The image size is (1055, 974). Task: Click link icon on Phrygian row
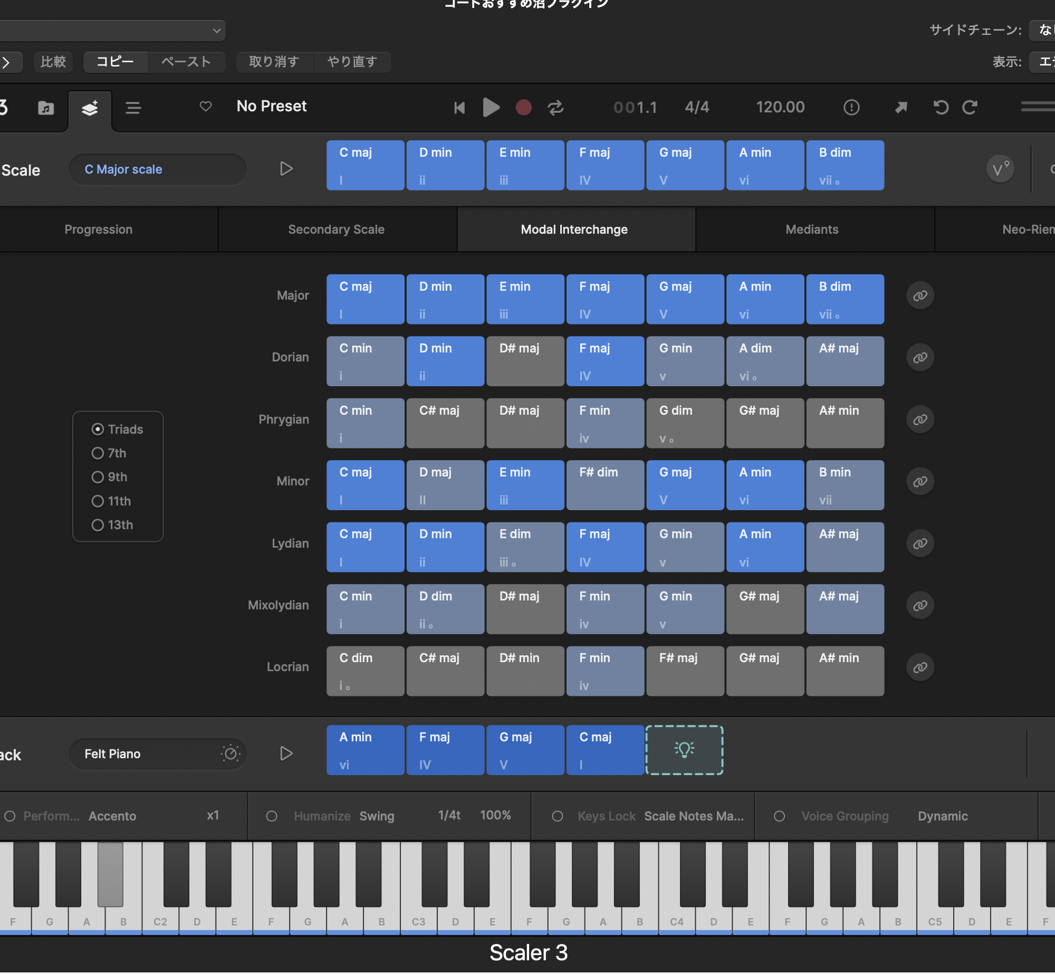[x=920, y=419]
